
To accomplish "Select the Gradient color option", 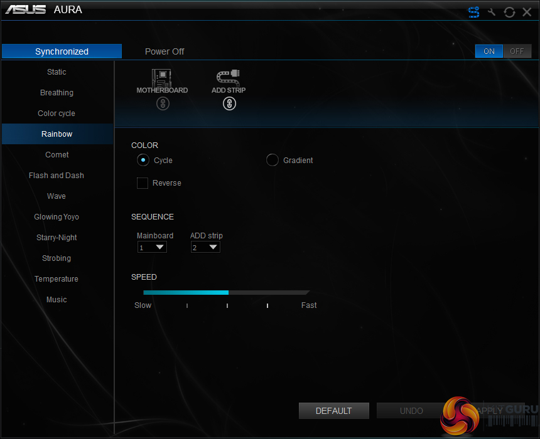I will (272, 160).
